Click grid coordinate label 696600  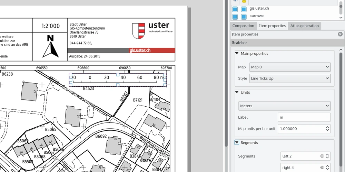(83, 68)
